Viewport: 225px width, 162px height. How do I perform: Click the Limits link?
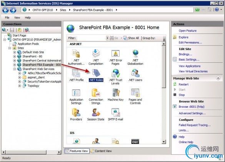[x=183, y=130]
